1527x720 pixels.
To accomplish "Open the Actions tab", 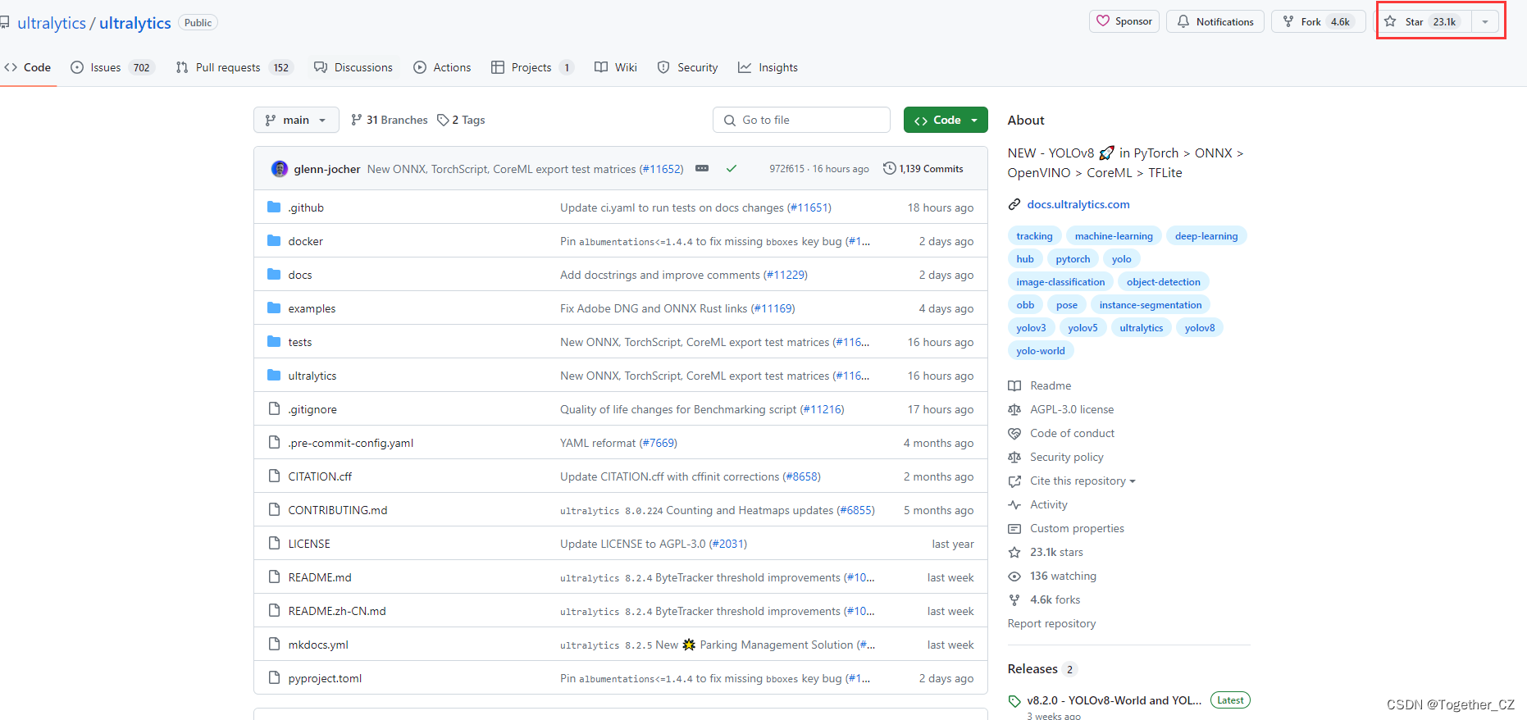I will pyautogui.click(x=442, y=67).
